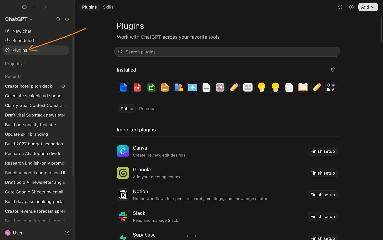Click the Granola plugin title text
383x240 pixels.
click(x=142, y=170)
